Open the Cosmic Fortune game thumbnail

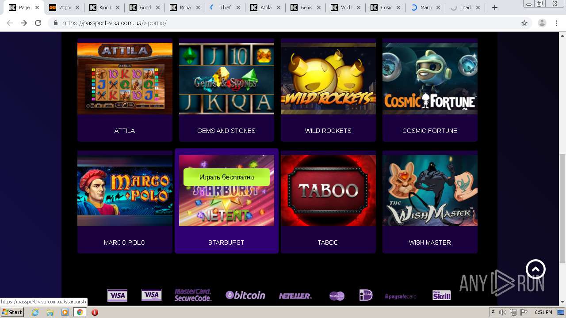click(x=430, y=79)
